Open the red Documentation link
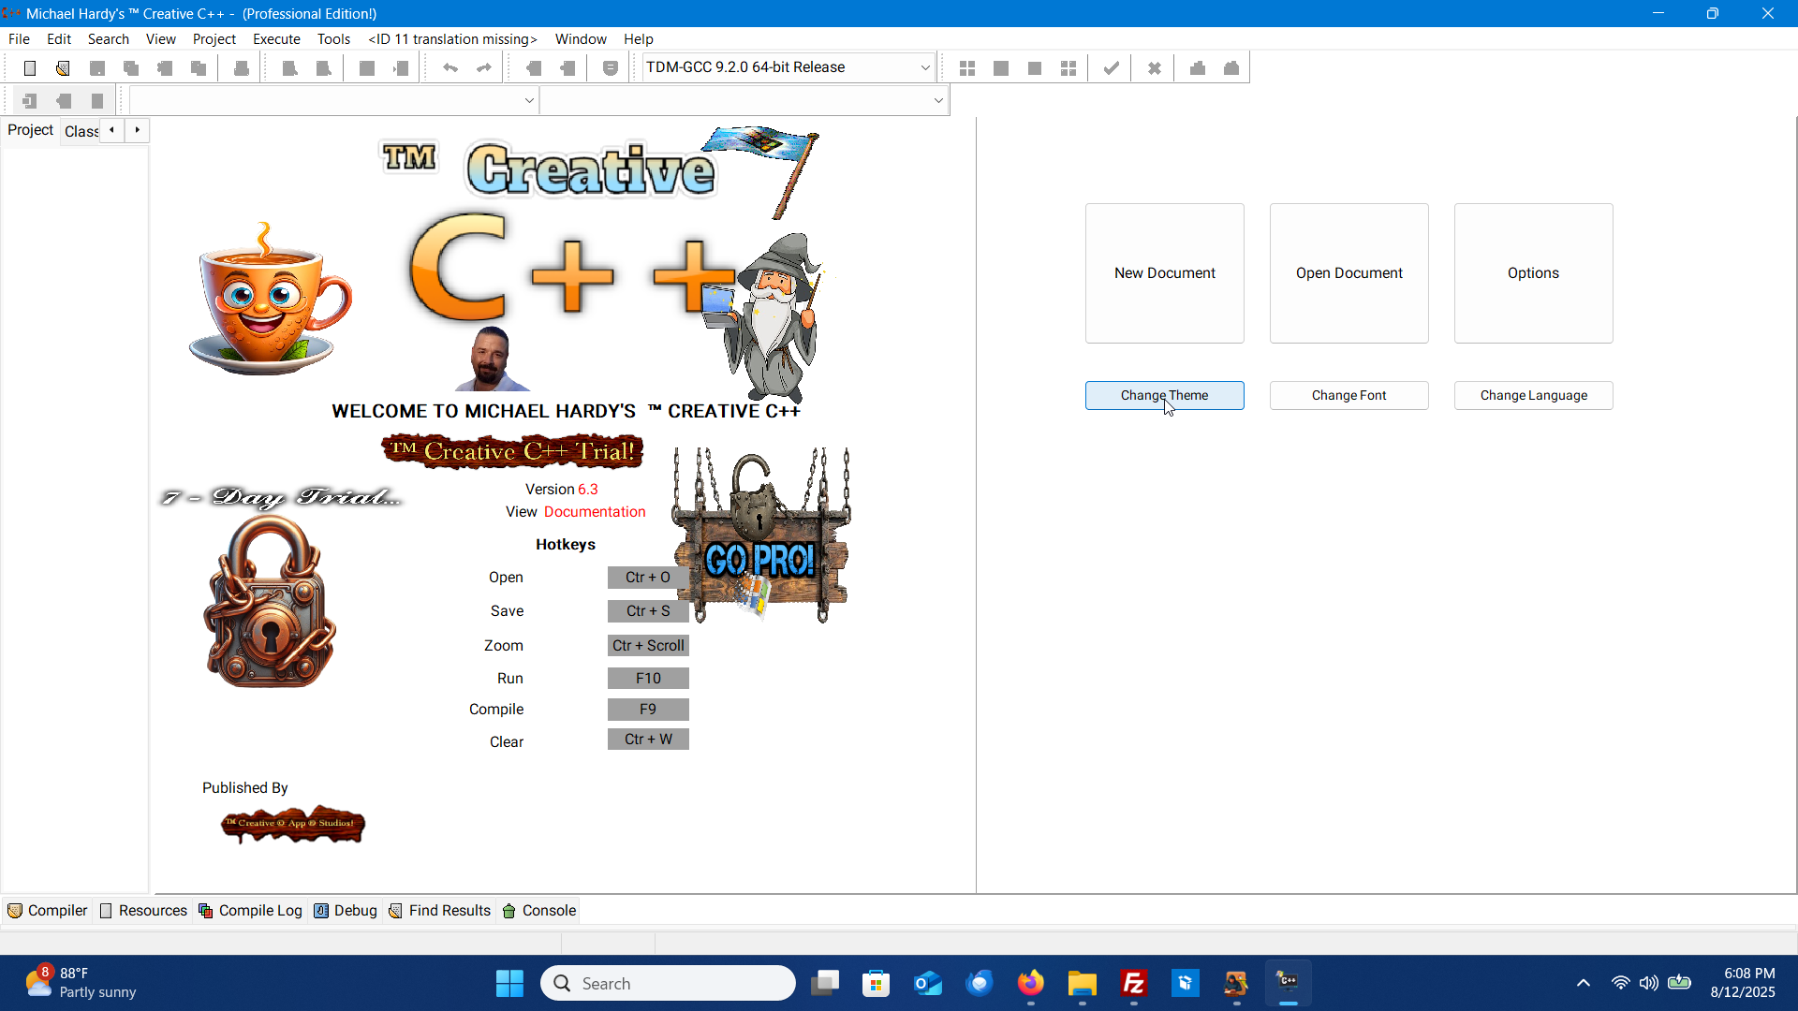The image size is (1798, 1011). coord(595,512)
